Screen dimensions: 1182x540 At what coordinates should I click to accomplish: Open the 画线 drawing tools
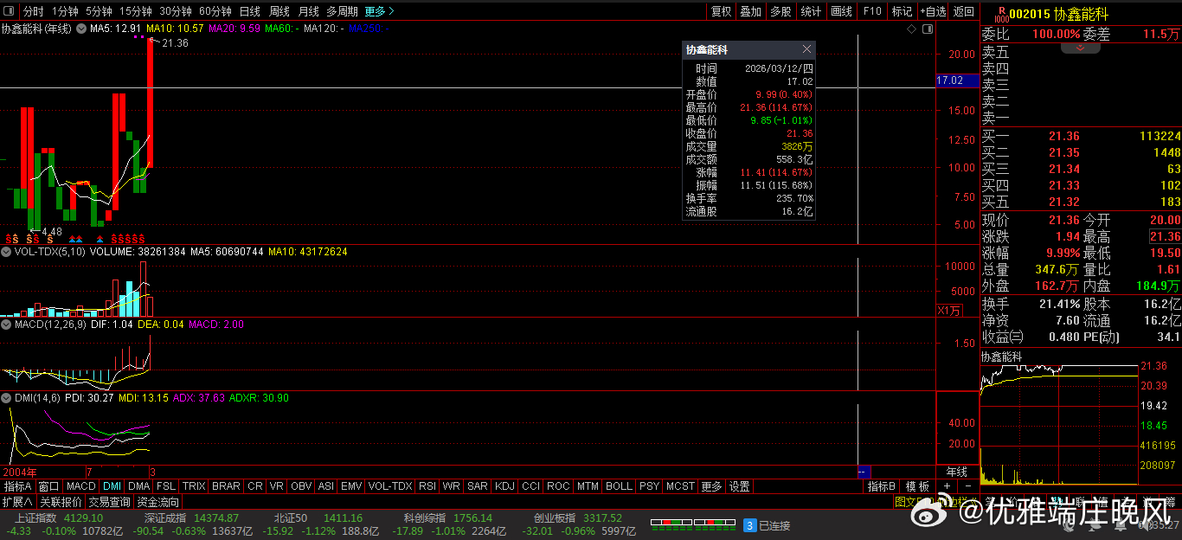[x=841, y=11]
